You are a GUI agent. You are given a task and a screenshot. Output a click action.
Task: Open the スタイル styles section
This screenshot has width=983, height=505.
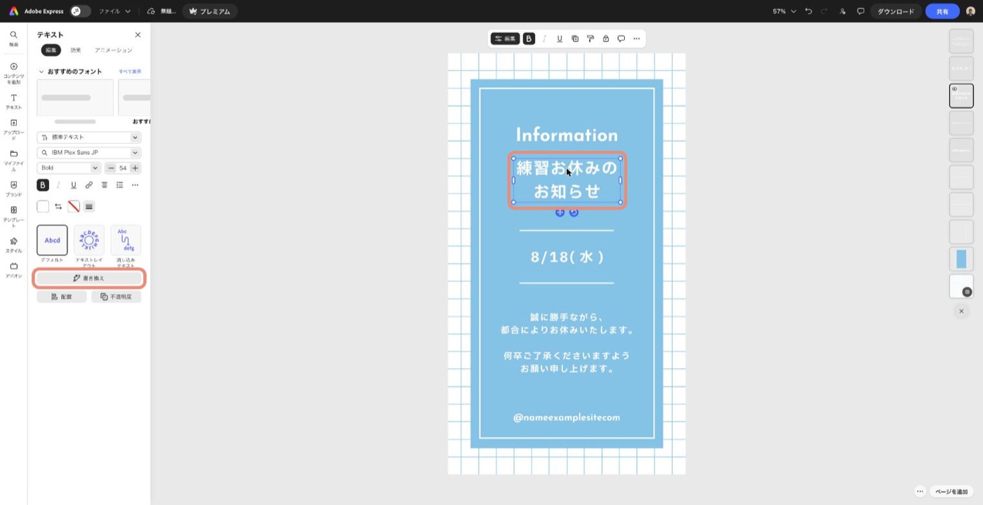point(13,245)
